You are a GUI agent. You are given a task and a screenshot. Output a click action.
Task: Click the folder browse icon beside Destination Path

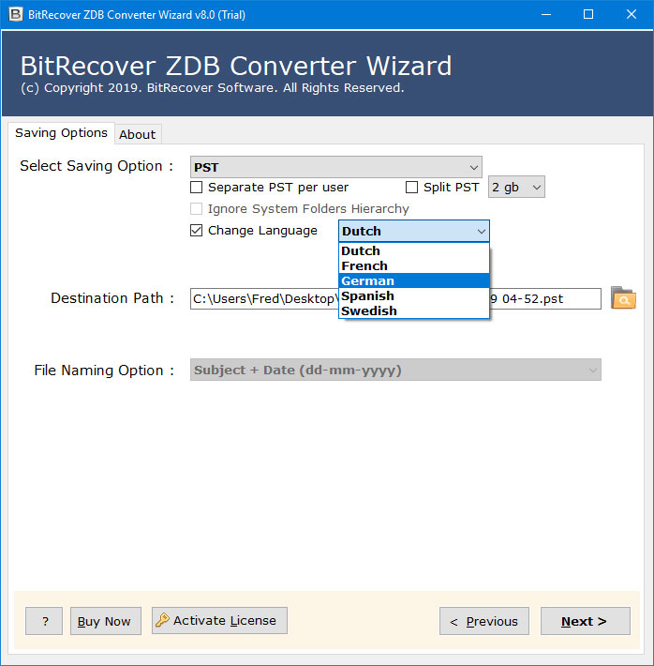(x=623, y=297)
